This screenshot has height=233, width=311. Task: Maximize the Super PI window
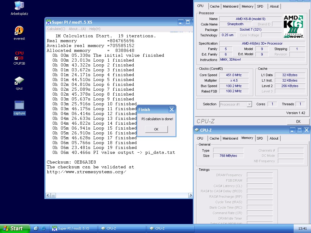click(x=188, y=22)
